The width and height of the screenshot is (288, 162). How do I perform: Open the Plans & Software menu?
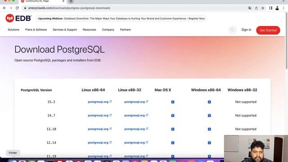pyautogui.click(x=36, y=30)
